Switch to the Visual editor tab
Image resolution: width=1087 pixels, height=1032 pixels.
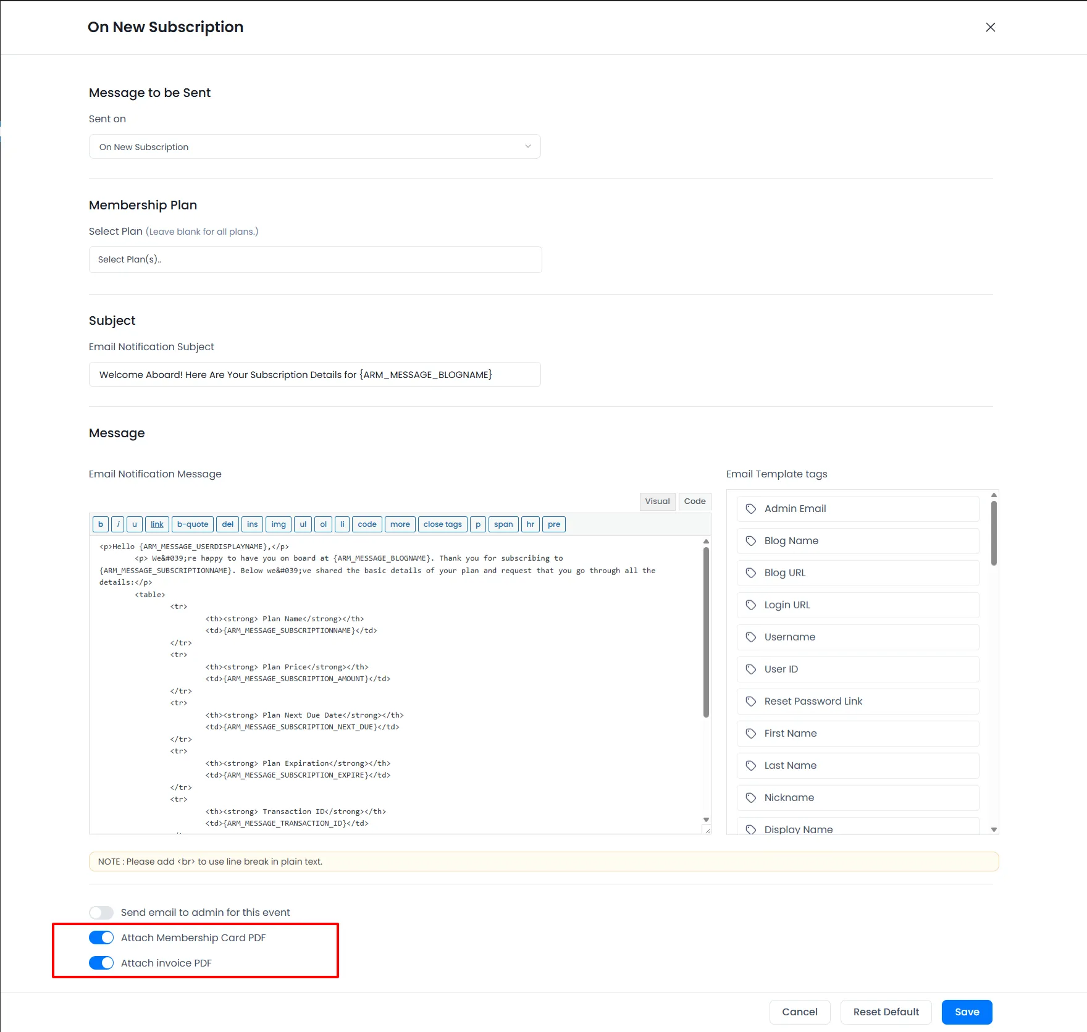[x=657, y=501]
